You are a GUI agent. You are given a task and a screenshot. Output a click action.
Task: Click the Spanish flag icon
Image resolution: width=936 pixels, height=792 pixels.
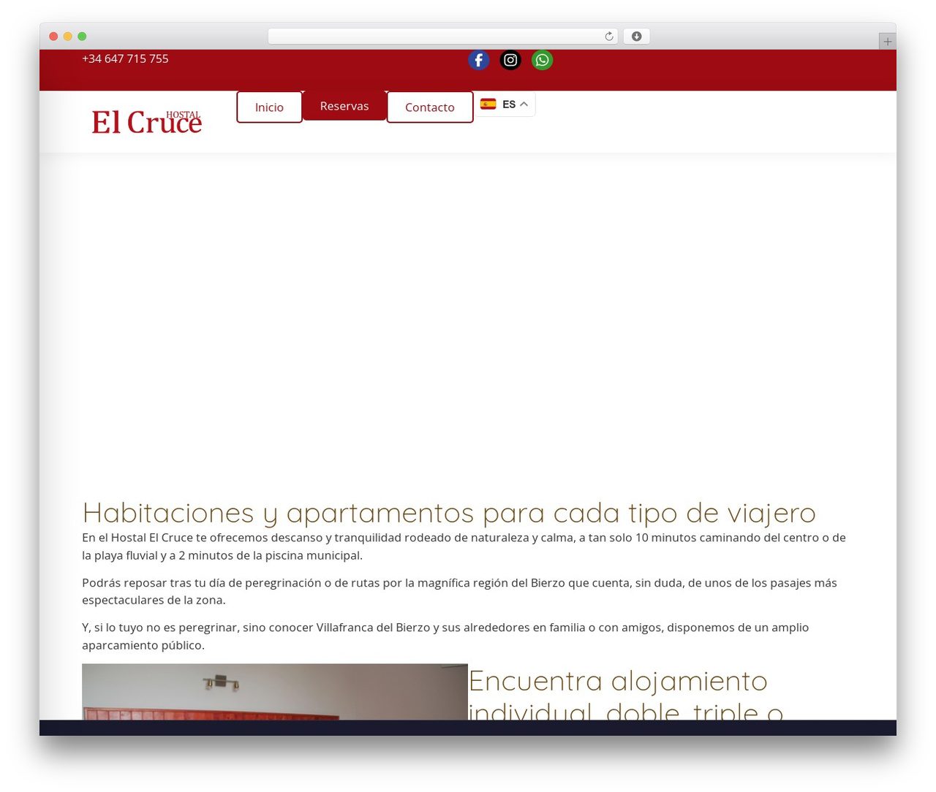point(488,104)
